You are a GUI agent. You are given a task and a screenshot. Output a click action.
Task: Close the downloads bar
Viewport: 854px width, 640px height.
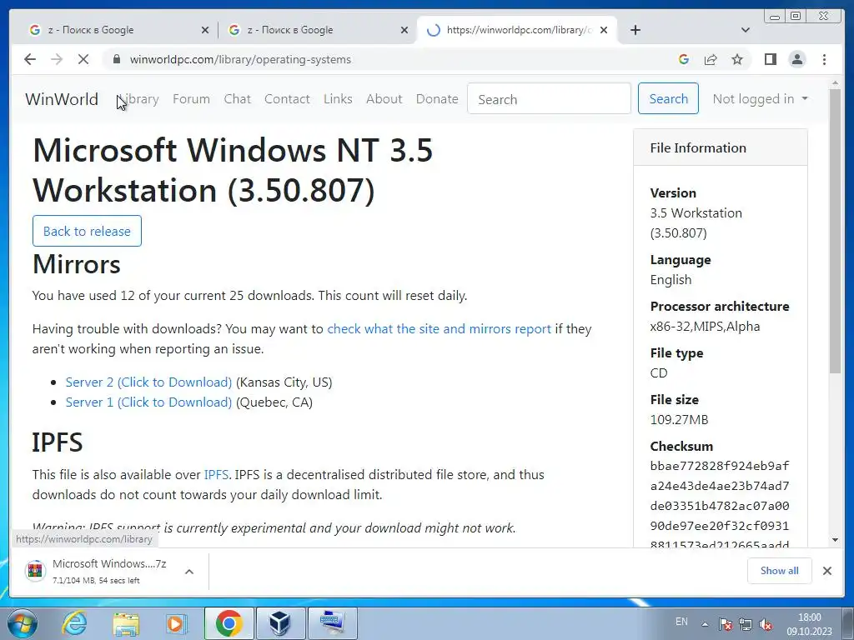[x=826, y=571]
